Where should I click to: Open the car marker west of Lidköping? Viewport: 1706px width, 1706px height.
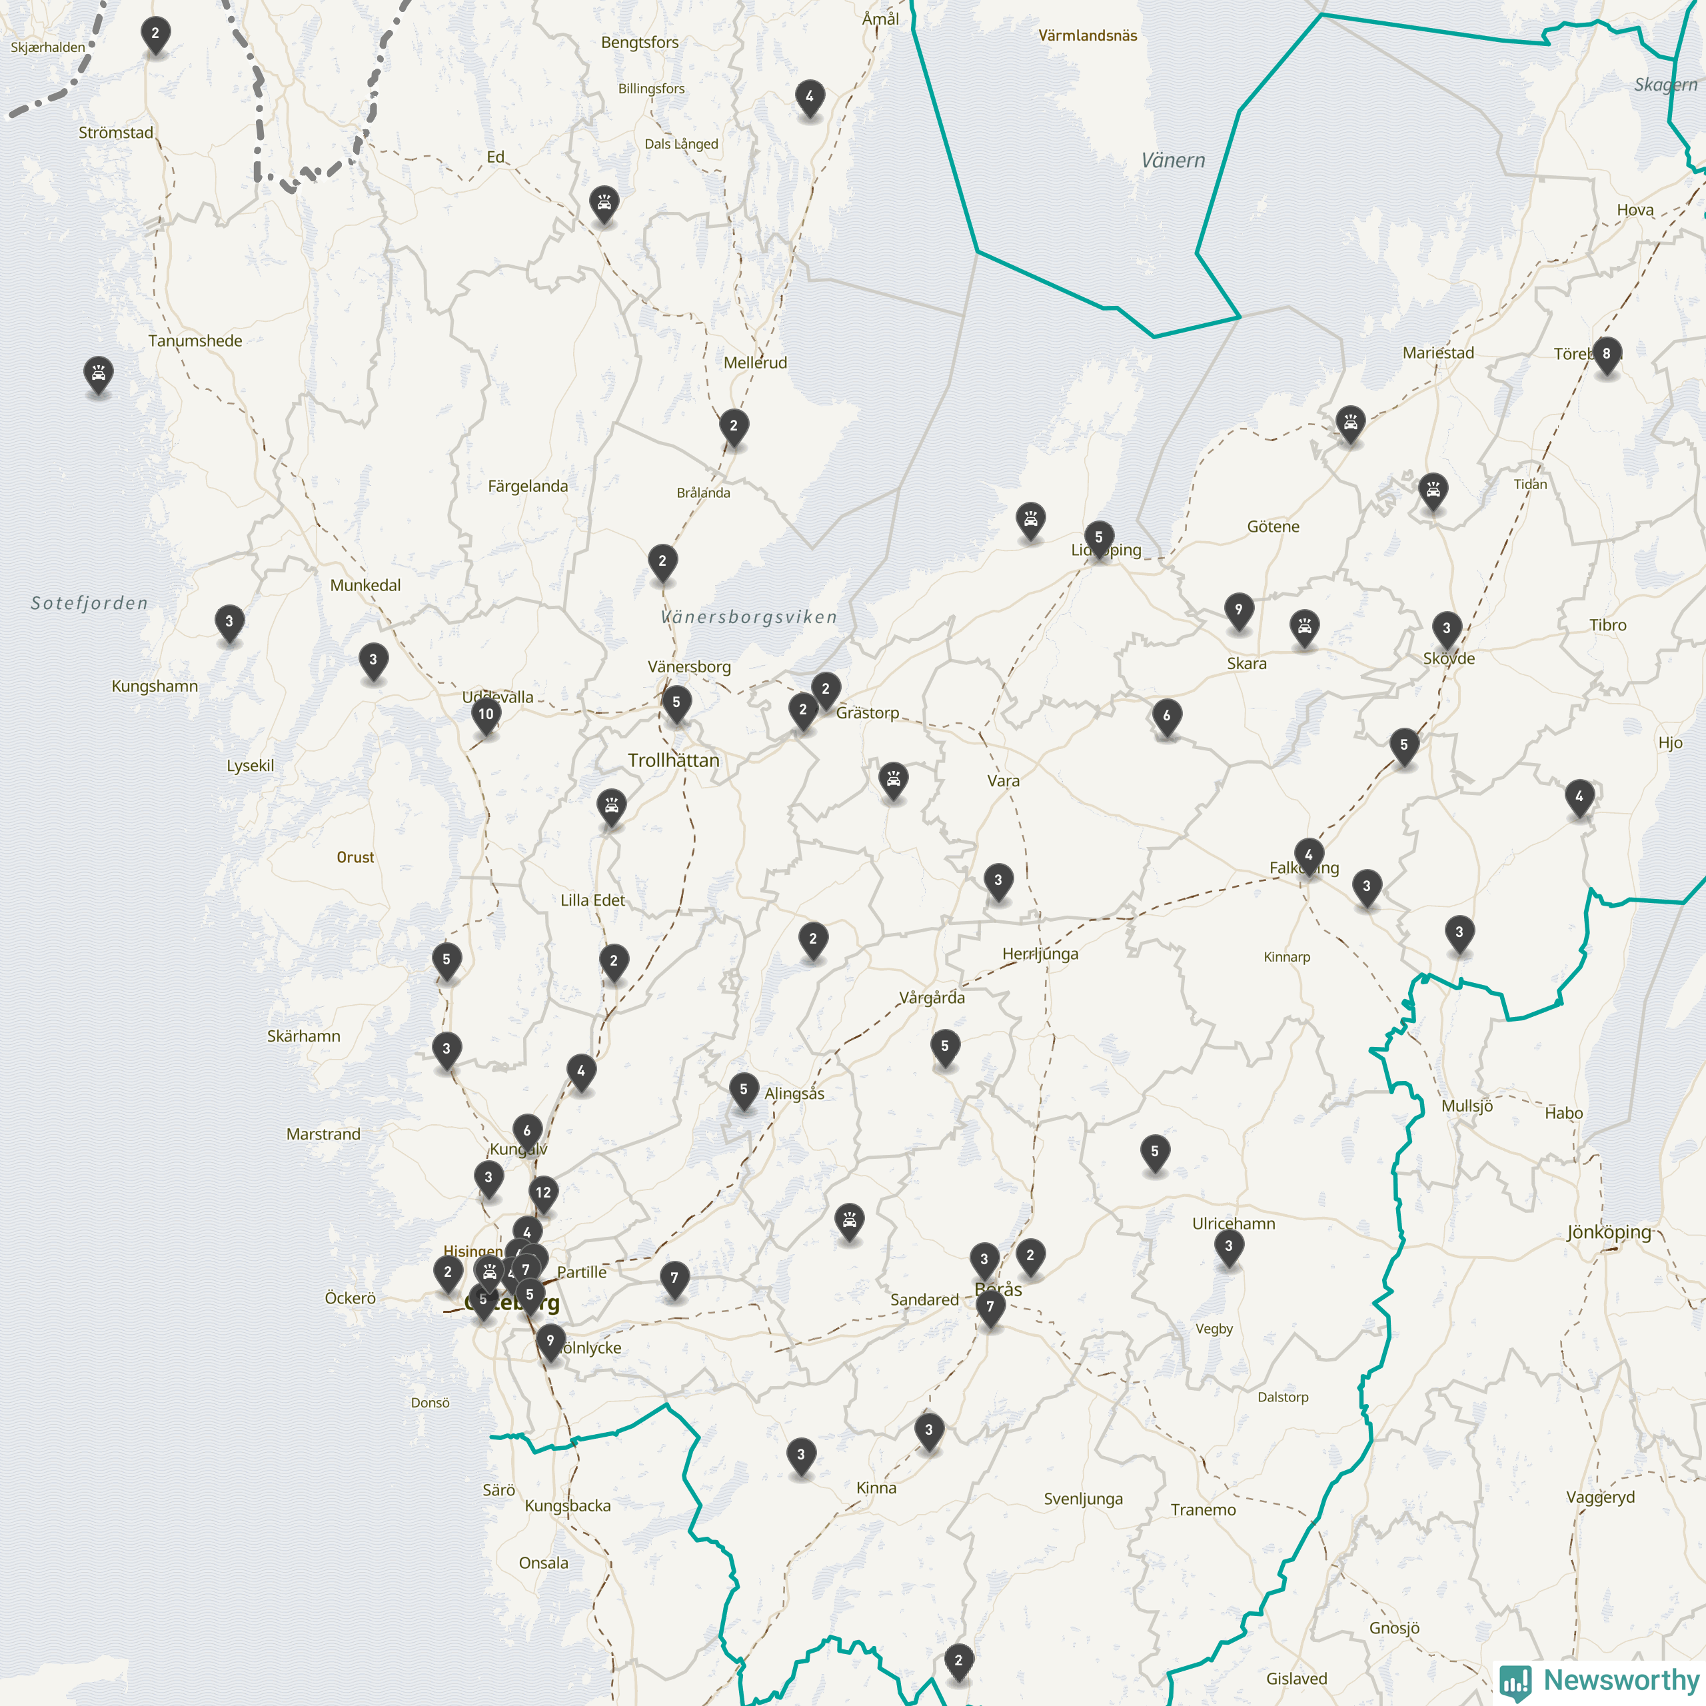[1030, 522]
